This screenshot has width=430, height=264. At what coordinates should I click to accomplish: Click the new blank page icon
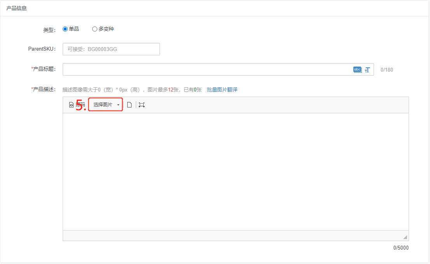click(130, 105)
